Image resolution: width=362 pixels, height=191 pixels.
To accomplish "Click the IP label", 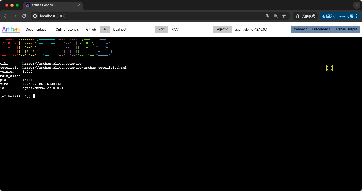I will pos(105,29).
